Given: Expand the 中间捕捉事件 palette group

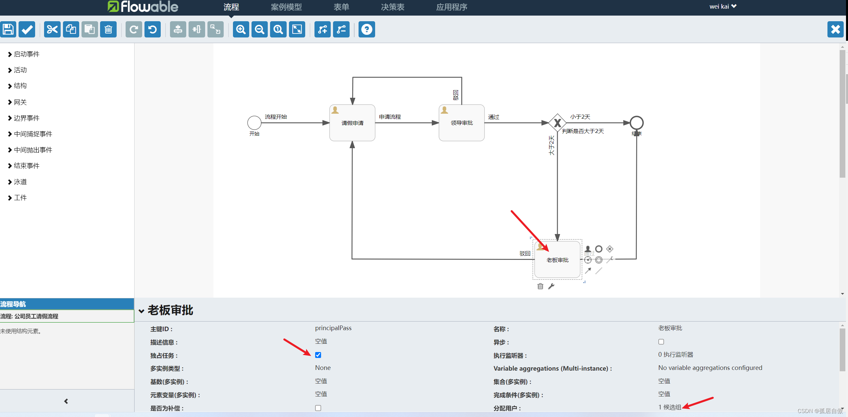Looking at the screenshot, I should 30,134.
